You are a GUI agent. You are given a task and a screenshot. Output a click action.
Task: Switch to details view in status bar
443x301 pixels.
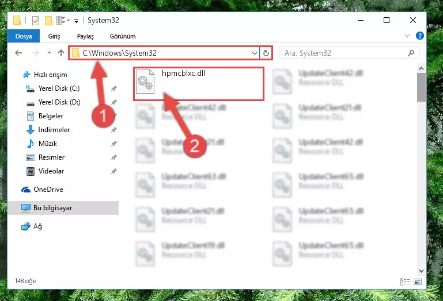pyautogui.click(x=405, y=281)
